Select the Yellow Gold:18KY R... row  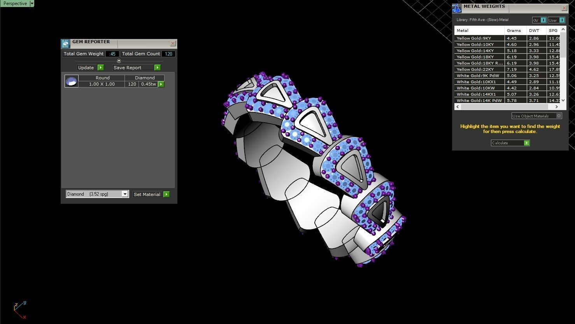(507, 63)
